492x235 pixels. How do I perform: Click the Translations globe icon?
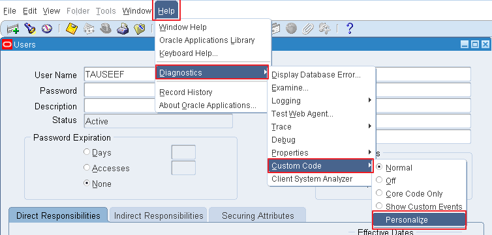[x=291, y=29]
